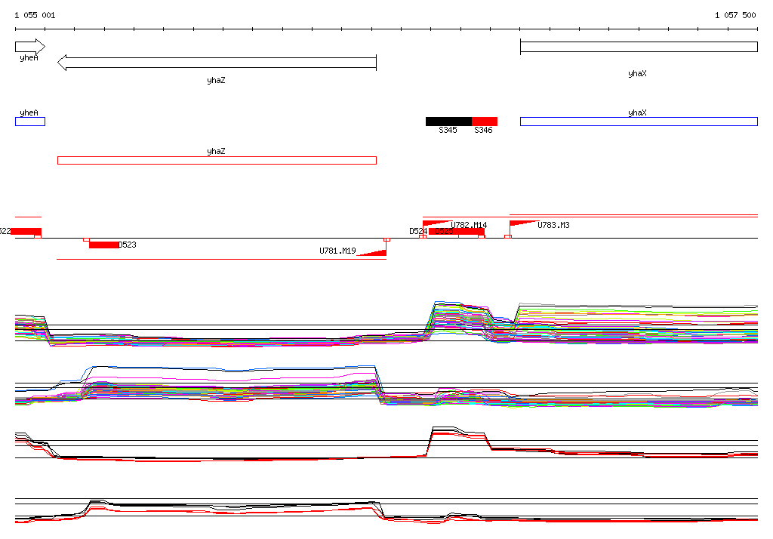Click the yhaX label above blue rectangle

[x=637, y=112]
